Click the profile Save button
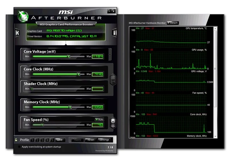230x161 pixels. [x=60, y=140]
